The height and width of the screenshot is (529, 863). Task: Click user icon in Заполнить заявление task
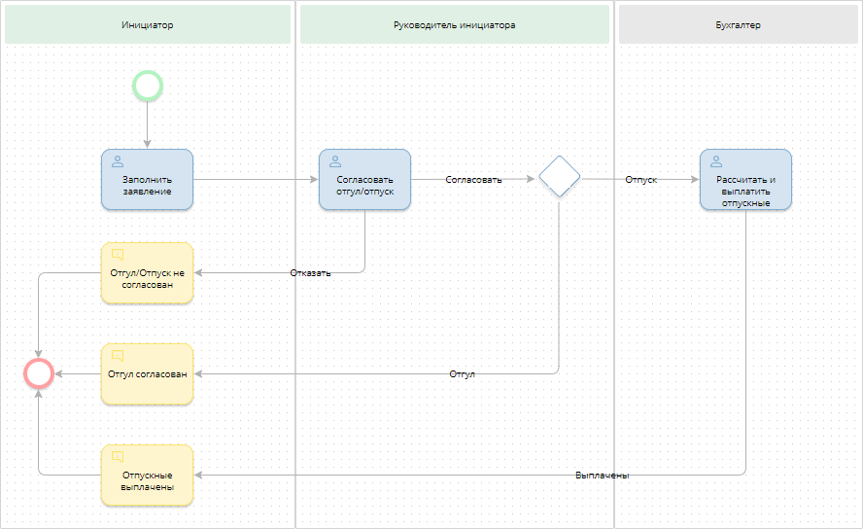coord(118,161)
